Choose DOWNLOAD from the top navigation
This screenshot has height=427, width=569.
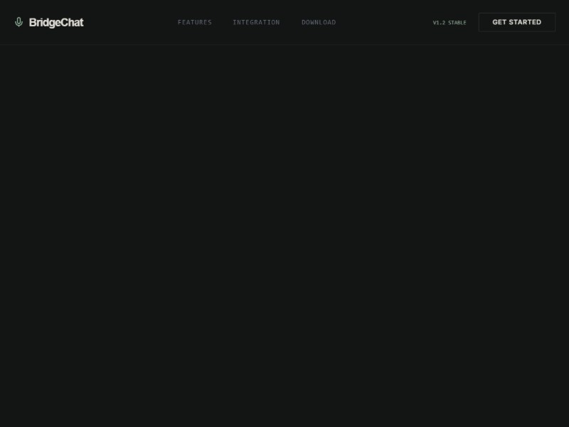point(318,22)
